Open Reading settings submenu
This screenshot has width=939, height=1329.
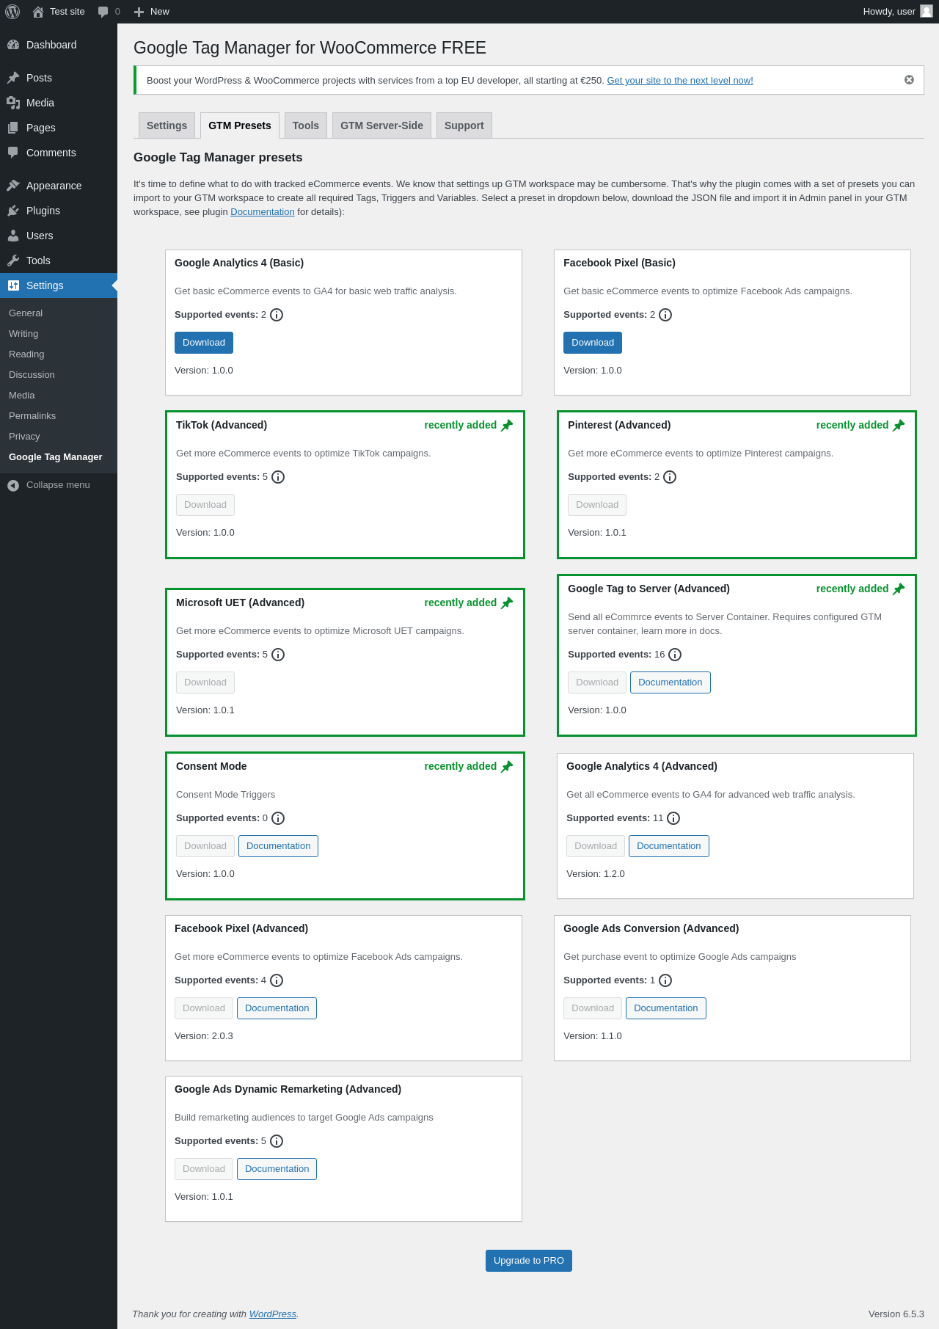pyautogui.click(x=59, y=354)
